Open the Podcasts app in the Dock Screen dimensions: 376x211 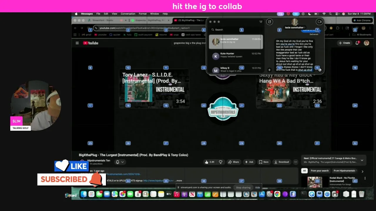click(x=184, y=194)
